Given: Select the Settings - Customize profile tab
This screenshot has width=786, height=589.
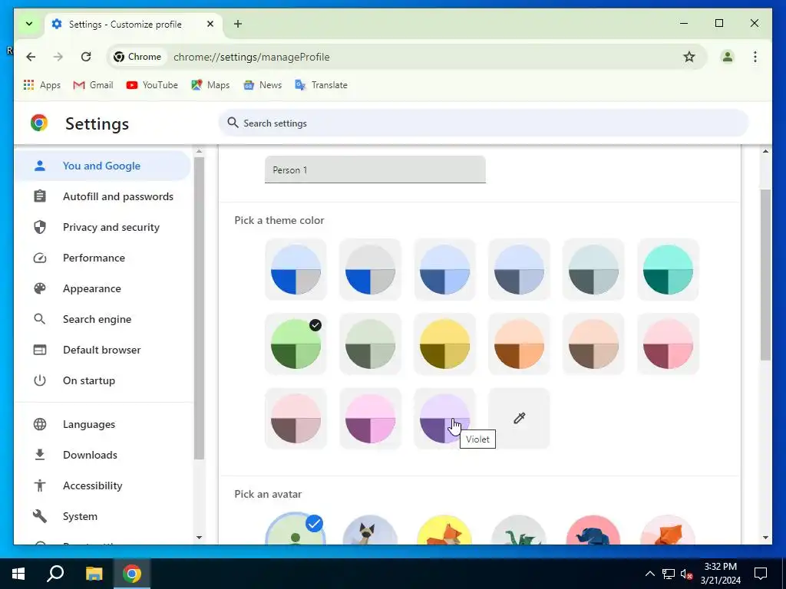Looking at the screenshot, I should click(x=134, y=24).
